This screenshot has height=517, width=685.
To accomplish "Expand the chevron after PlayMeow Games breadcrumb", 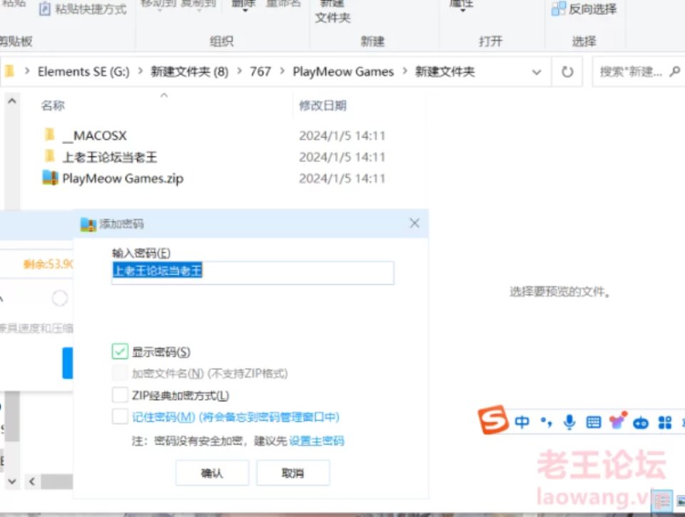I will point(405,71).
